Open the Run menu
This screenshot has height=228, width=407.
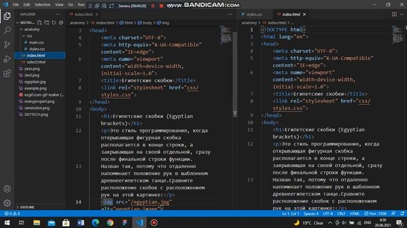coord(81,4)
